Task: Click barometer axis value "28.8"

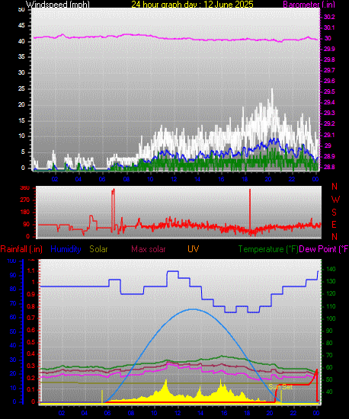Action: tap(329, 167)
